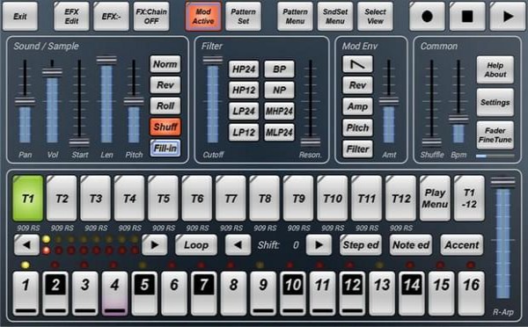The height and width of the screenshot is (327, 528).
Task: Click the Cutoff filter slider
Action: coord(213,101)
